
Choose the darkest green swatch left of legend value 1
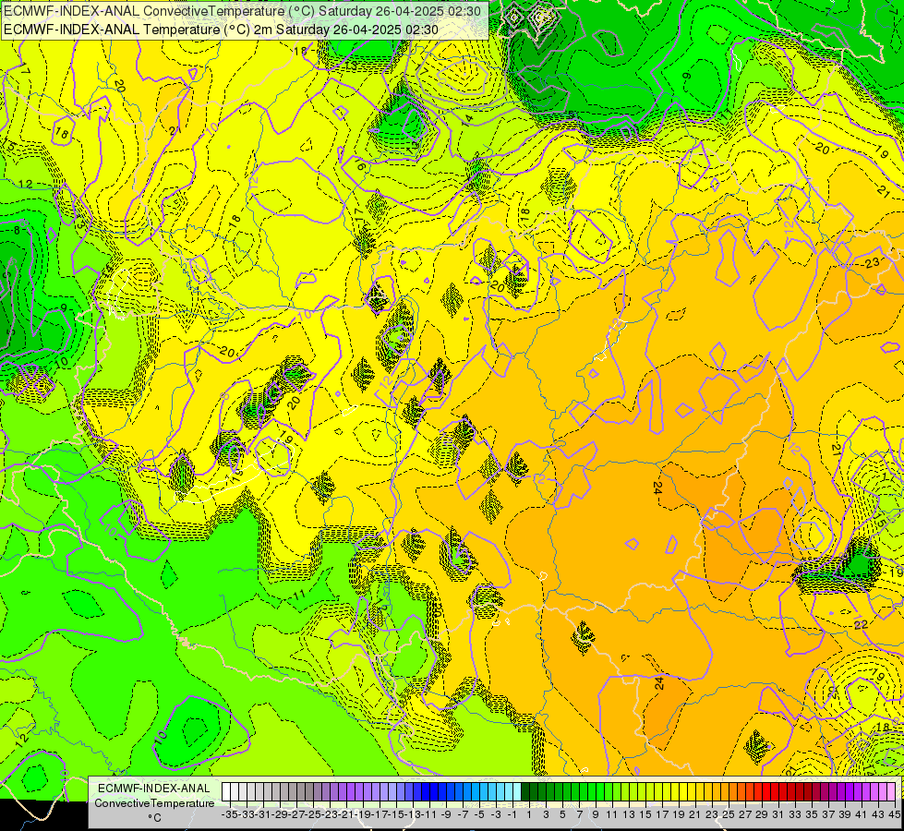[x=524, y=792]
